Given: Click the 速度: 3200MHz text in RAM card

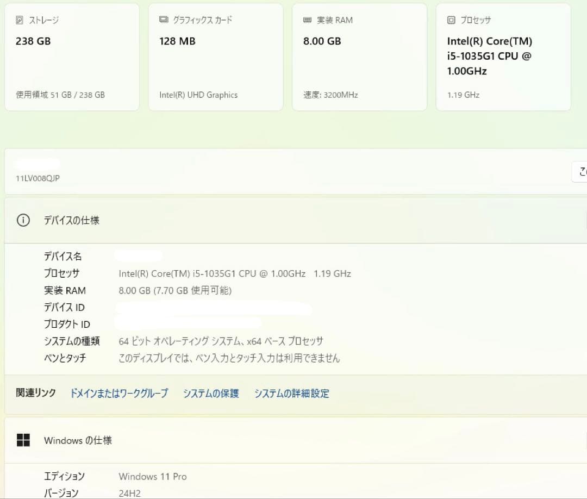Looking at the screenshot, I should point(330,95).
